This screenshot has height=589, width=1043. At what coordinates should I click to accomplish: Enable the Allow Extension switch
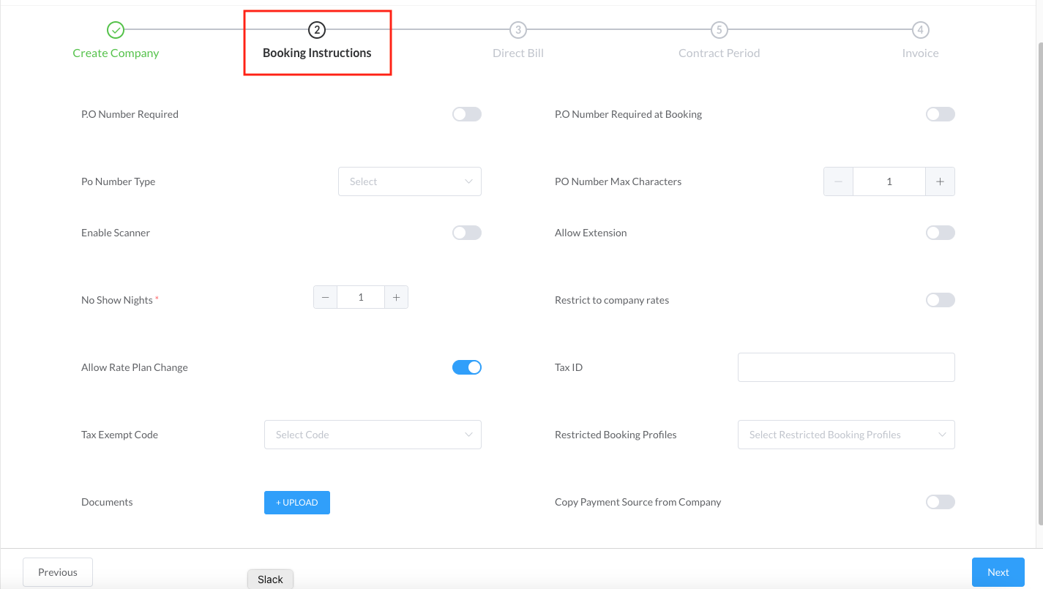pyautogui.click(x=940, y=233)
